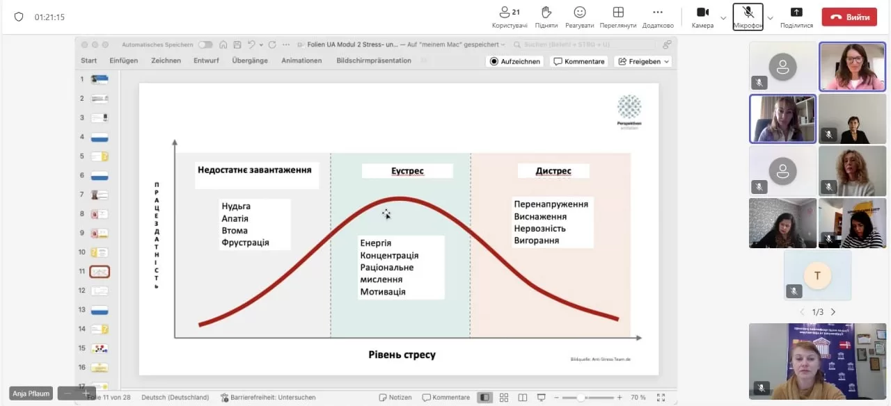Adjust the PowerPoint zoom slider
Viewport: 891px width, 406px height.
pos(581,398)
